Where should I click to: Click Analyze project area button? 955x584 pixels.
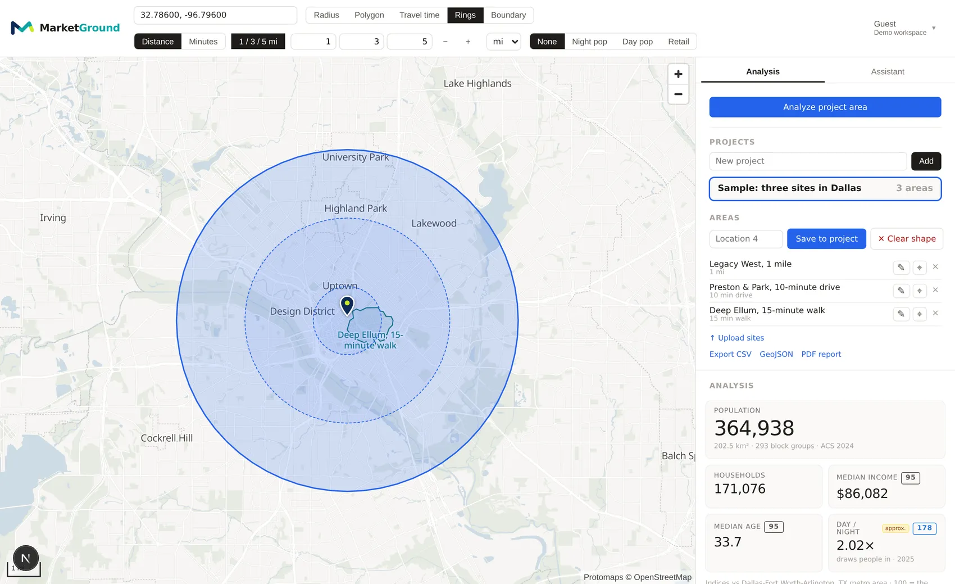tap(825, 107)
